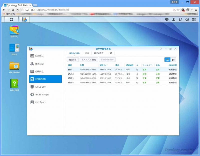Viewport: 200px width, 156px height.
Task: Select HDD/SSD in the sidebar
Action: click(x=45, y=79)
